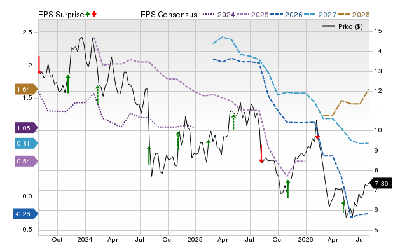Click the dashed green surprise arrow after 2025

coord(209,142)
